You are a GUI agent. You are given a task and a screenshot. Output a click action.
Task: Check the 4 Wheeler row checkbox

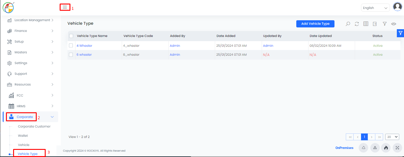71,46
